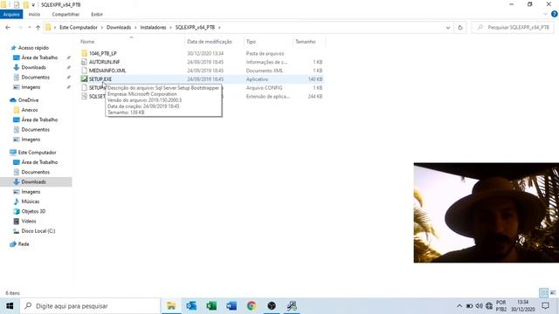559x314 pixels.
Task: Go up one folder level arrow
Action: pos(38,27)
